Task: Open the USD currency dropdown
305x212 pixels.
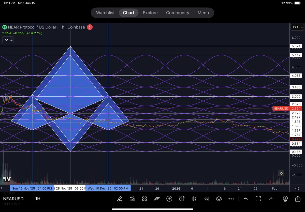Action: click(x=297, y=27)
